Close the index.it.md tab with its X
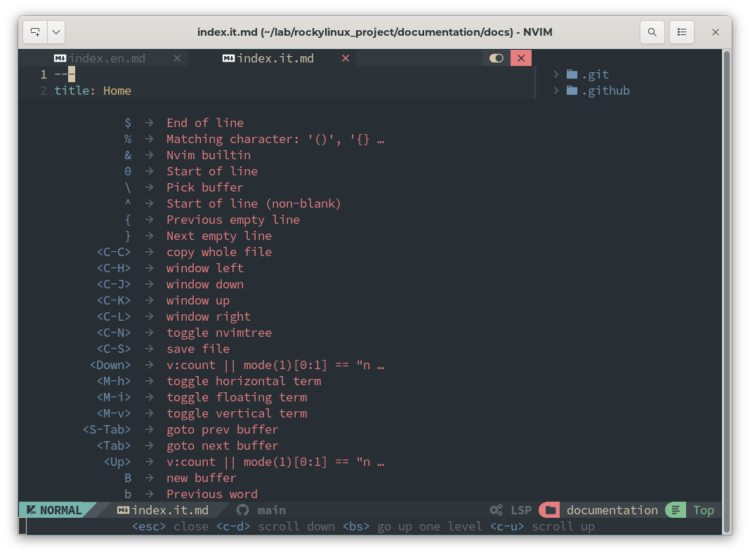This screenshot has width=750, height=555. [346, 58]
